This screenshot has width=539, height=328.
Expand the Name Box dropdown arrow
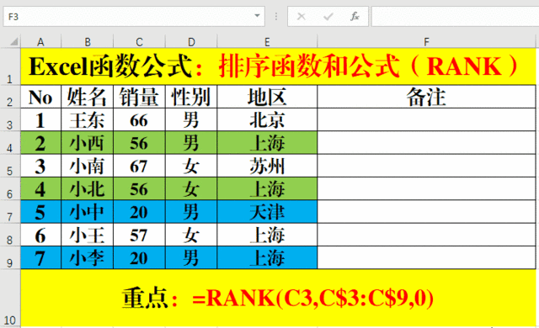click(257, 16)
